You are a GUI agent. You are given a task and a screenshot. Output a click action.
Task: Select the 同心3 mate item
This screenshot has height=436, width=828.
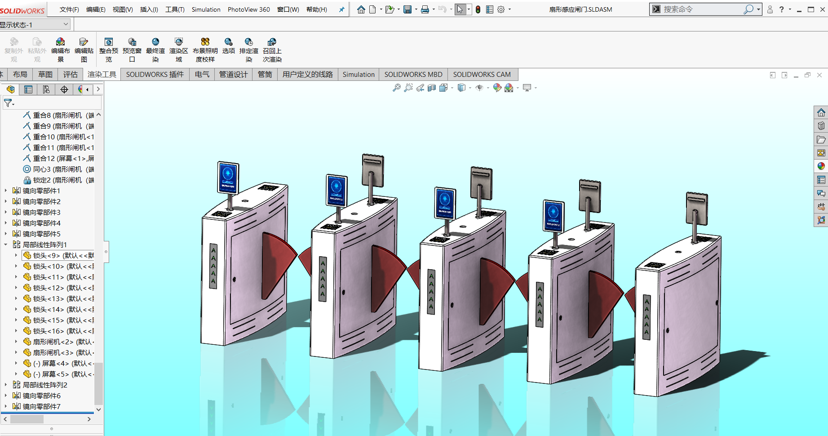(59, 169)
